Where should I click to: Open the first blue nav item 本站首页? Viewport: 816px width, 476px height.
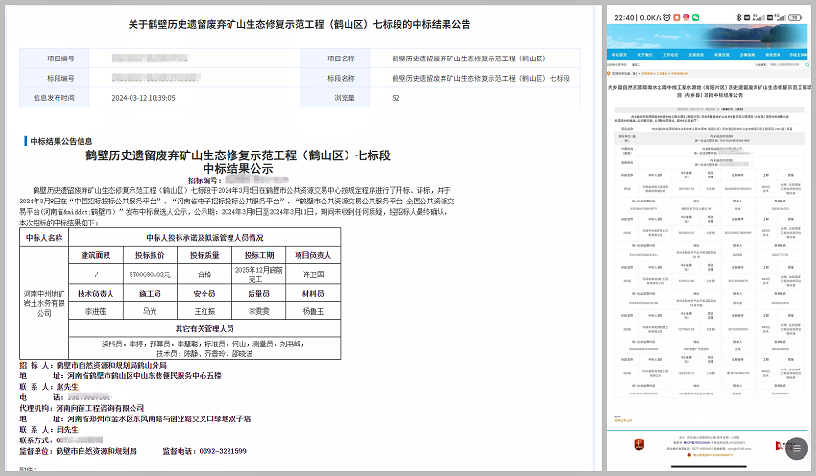click(619, 55)
